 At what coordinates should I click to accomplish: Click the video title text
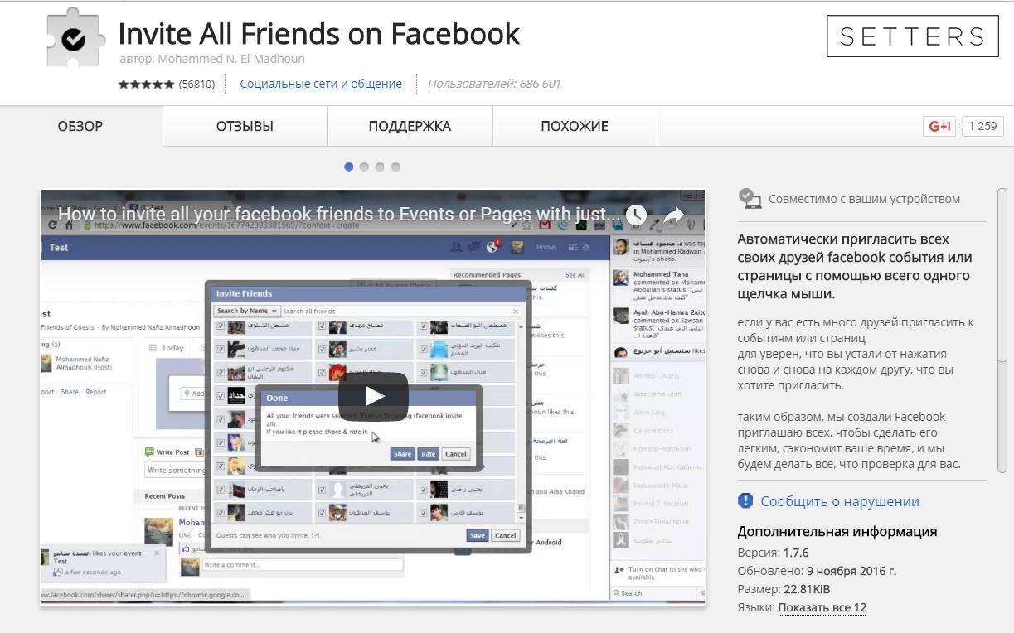coord(338,215)
